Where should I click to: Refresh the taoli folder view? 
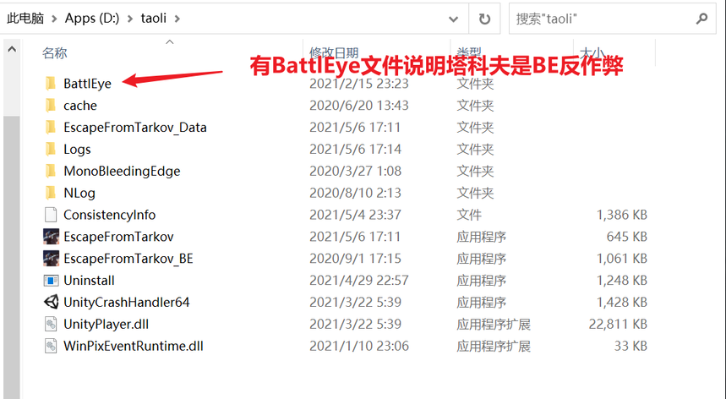tap(484, 19)
